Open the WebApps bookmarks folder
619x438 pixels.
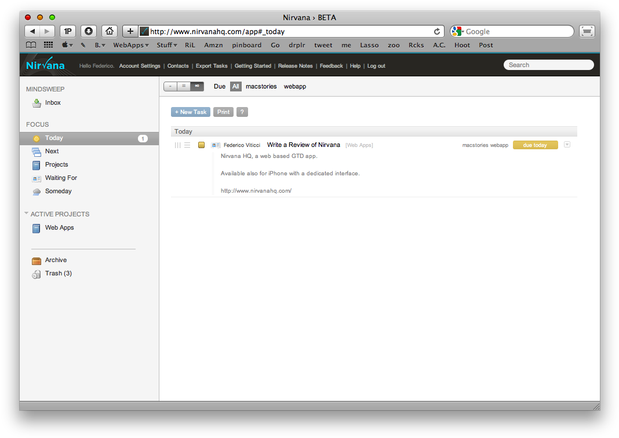[x=130, y=45]
